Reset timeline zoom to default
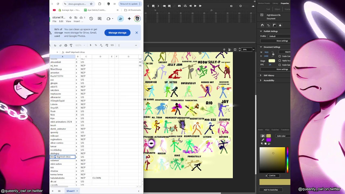This screenshot has height=194, width=345. coord(231,6)
